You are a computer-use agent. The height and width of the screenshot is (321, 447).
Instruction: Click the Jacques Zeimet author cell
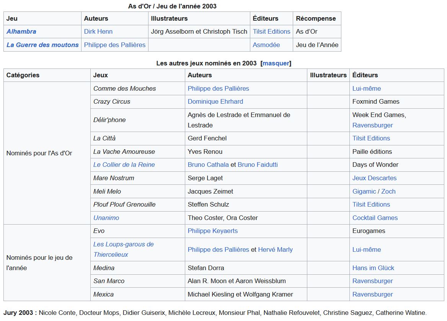tap(246, 192)
